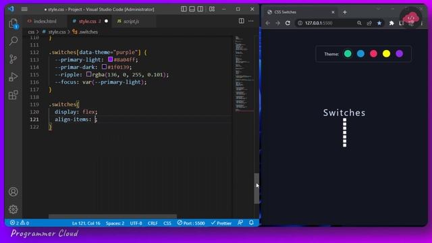Select the yellow theme color
The width and height of the screenshot is (432, 243).
coord(386,54)
